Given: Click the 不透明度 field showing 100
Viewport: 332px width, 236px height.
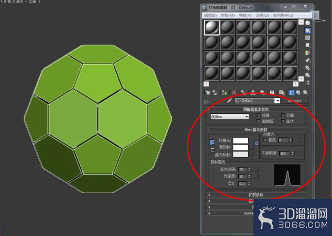Looking at the screenshot, I should 284,154.
